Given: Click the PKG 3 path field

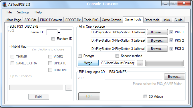Looking at the screenshot, I should (118, 49).
